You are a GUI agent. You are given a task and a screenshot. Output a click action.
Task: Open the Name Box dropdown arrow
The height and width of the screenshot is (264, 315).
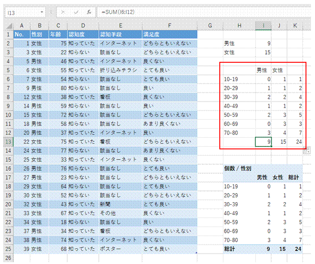42,12
